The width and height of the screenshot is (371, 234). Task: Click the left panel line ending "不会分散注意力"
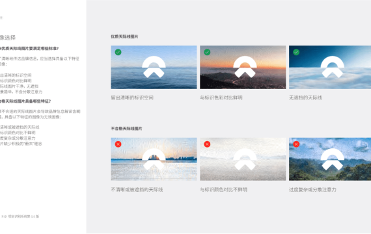21,92
